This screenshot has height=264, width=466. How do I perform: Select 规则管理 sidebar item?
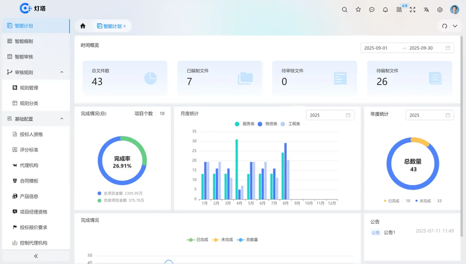click(29, 88)
